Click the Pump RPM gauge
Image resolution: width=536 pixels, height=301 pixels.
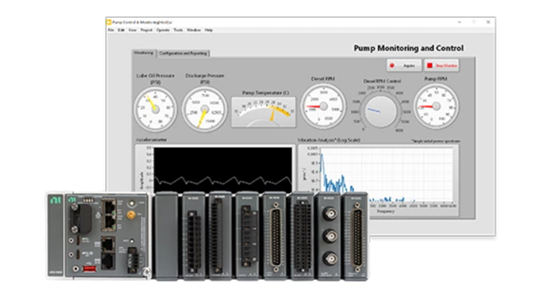(436, 106)
